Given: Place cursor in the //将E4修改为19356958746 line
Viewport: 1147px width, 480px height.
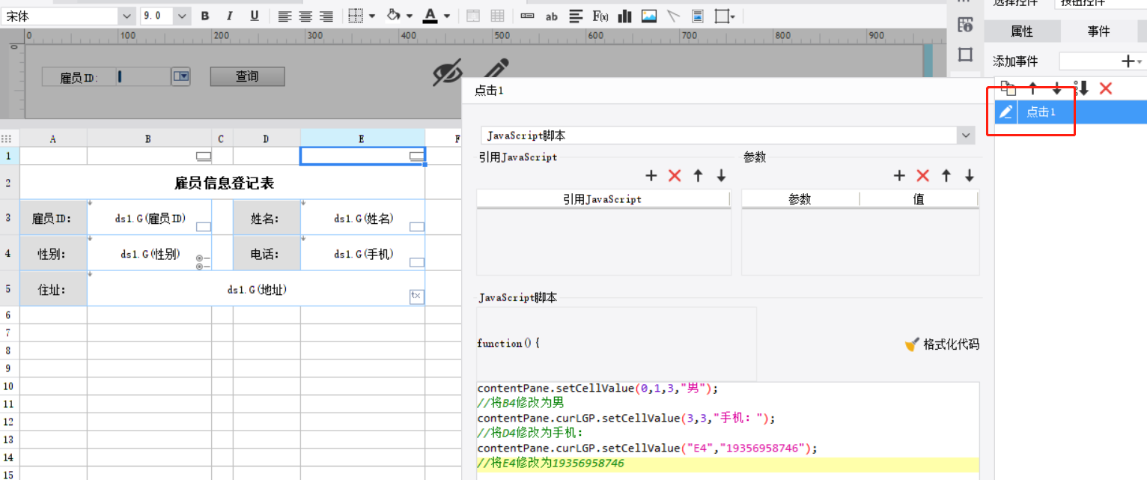Looking at the screenshot, I should click(x=728, y=464).
